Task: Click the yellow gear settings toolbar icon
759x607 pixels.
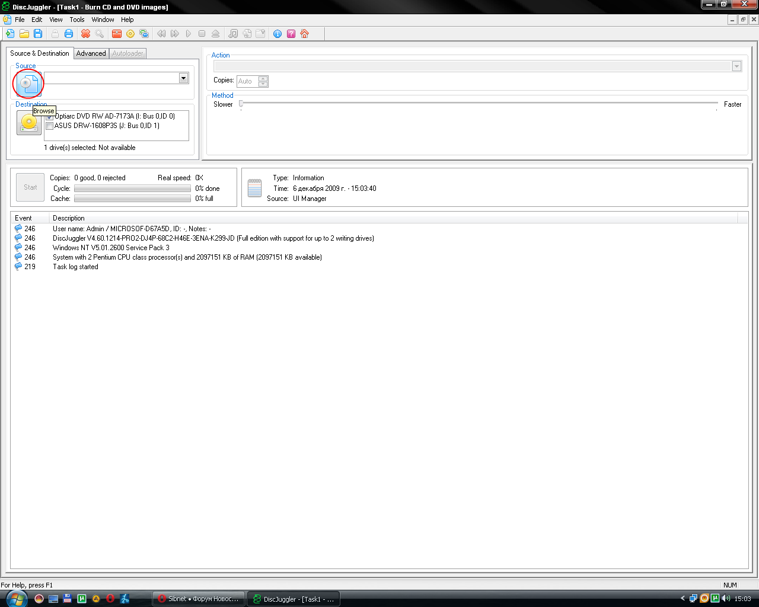Action: click(130, 34)
